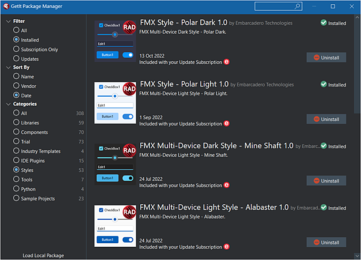Viewport: 361px width, 260px height.
Task: Collapse the Sort By section
Action: coord(8,67)
